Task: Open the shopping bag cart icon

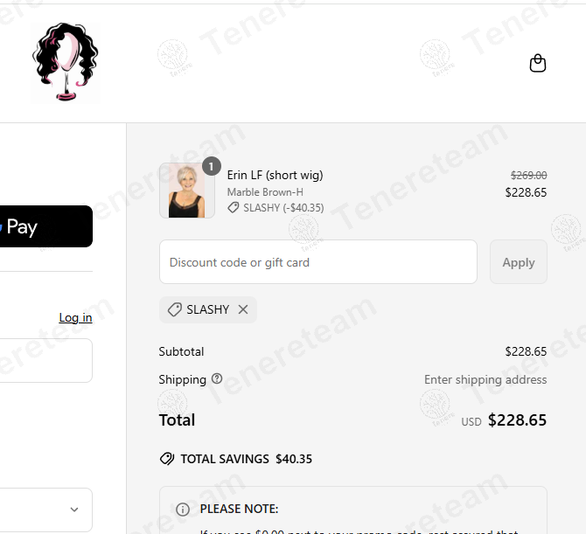Action: pos(538,63)
